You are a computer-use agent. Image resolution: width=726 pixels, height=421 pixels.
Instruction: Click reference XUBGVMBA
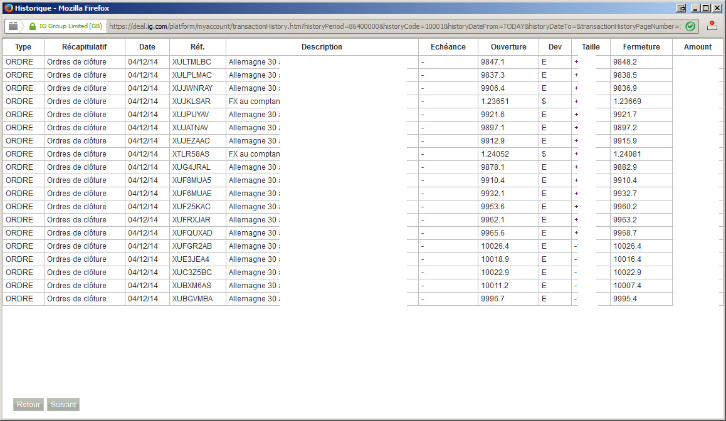coord(192,299)
